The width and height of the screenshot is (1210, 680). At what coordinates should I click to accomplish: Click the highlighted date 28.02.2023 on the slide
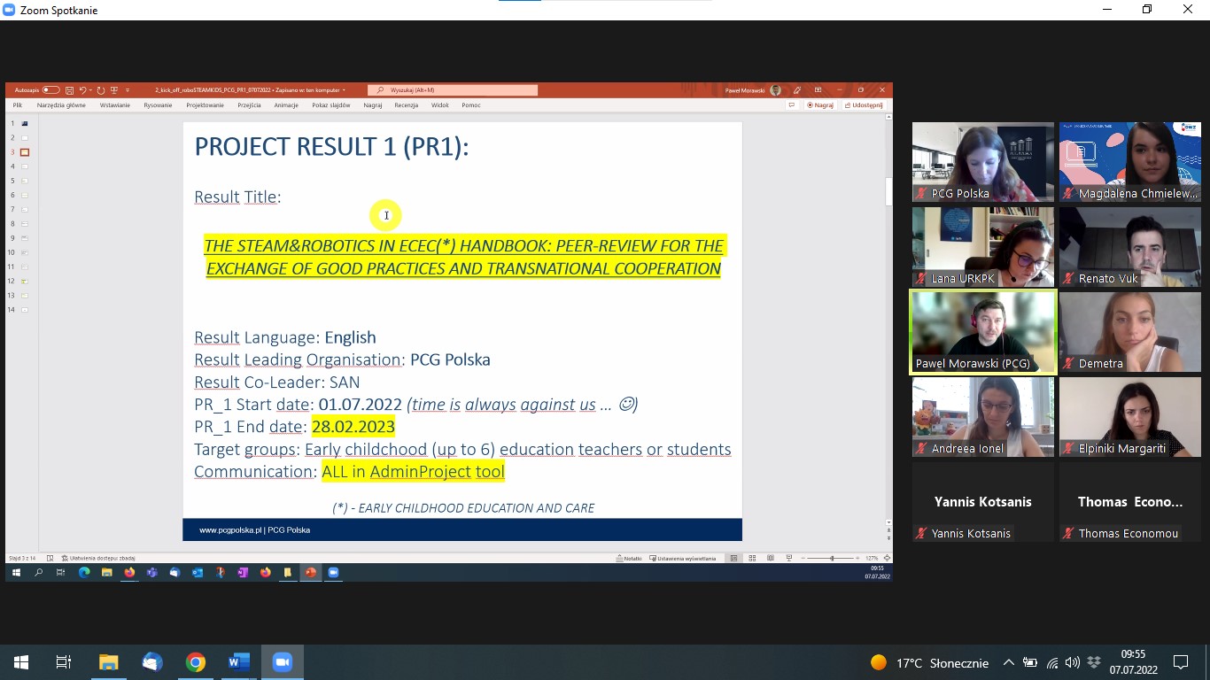[353, 427]
